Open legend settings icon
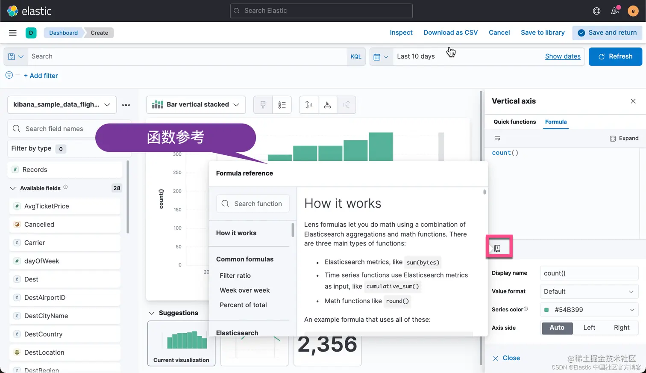Image resolution: width=646 pixels, height=373 pixels. pos(282,104)
